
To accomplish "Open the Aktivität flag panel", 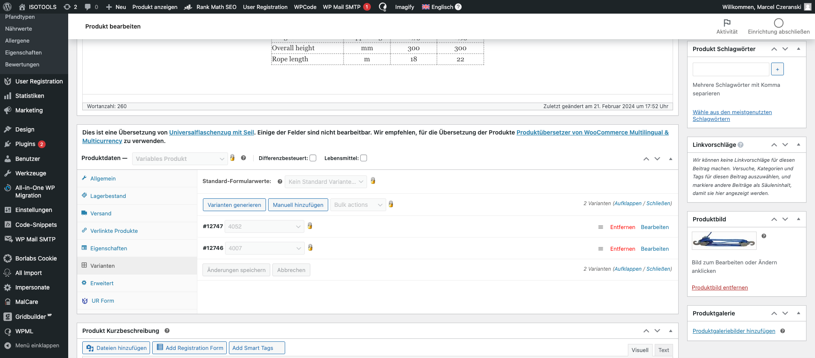I will point(727,26).
